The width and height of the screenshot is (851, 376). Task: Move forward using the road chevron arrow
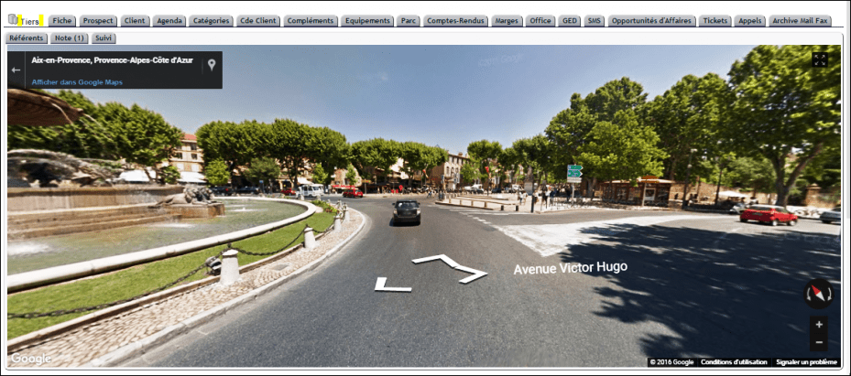click(451, 268)
